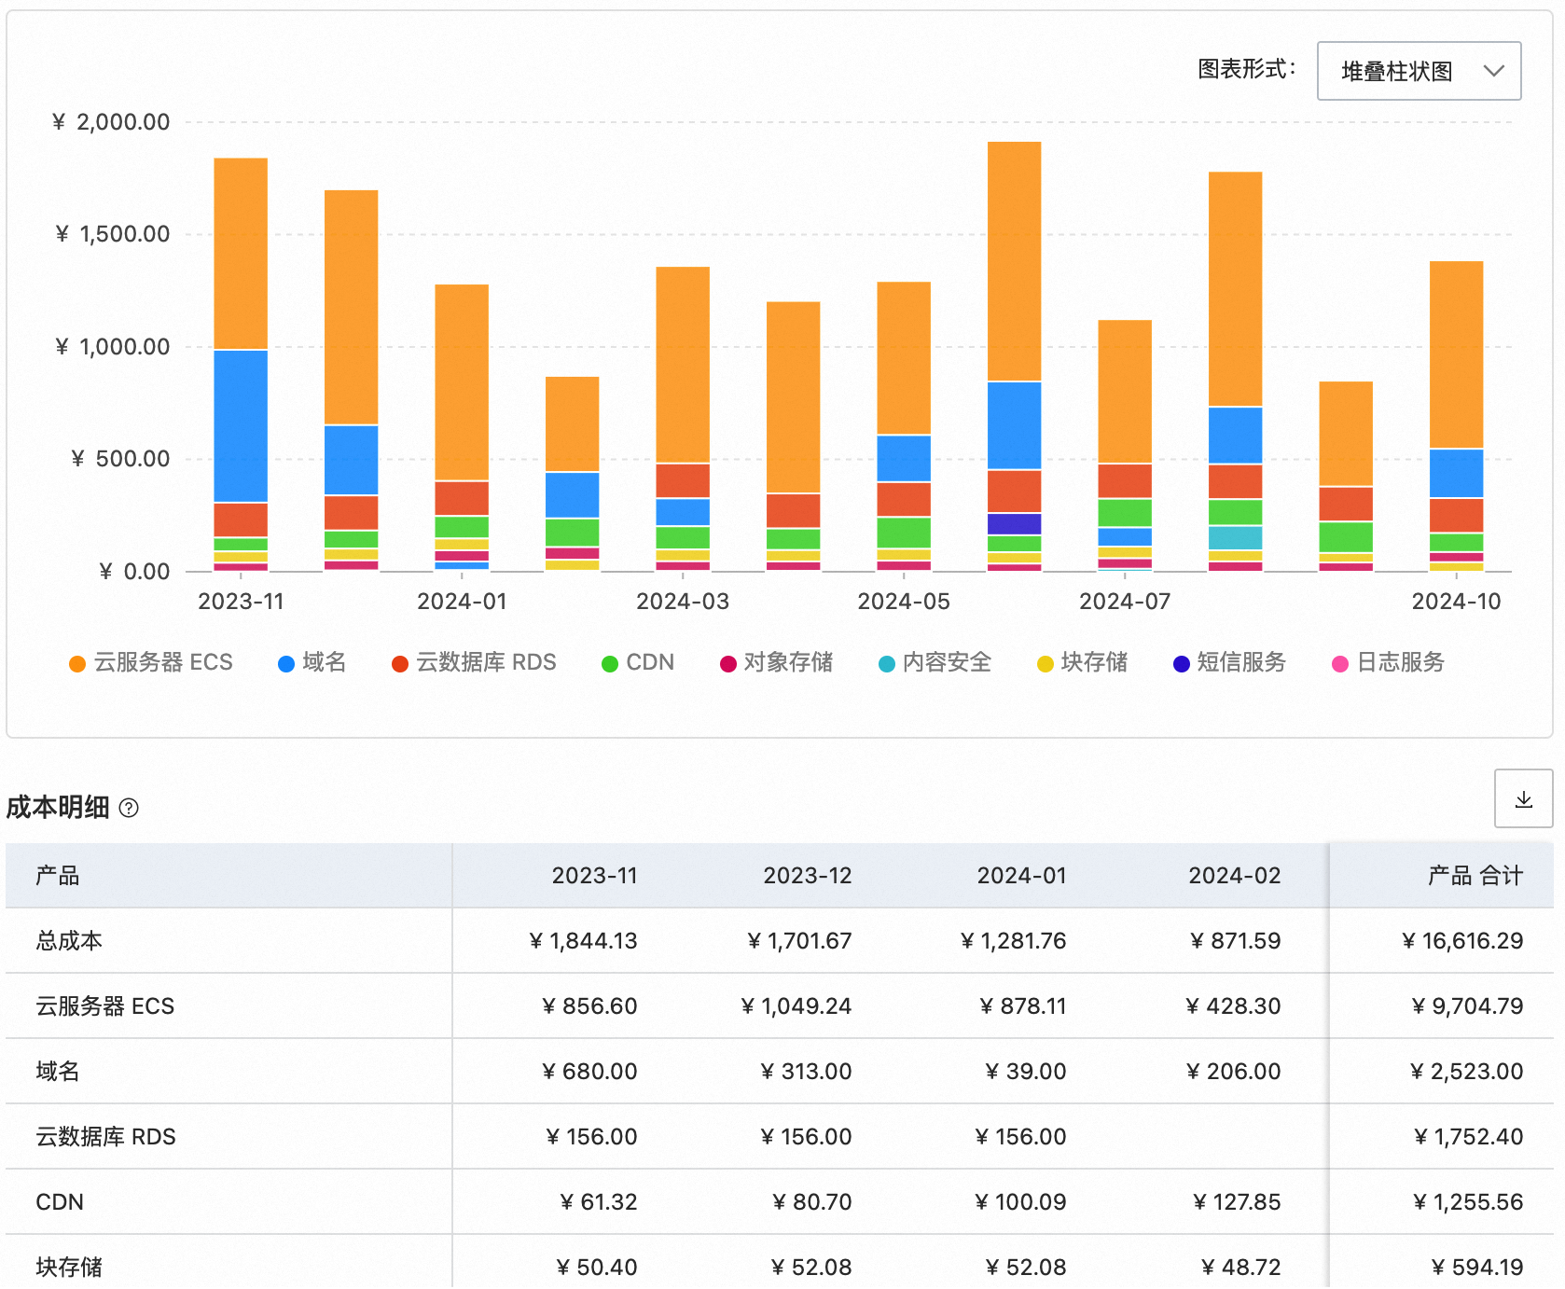Click the ¥ 1,752.40 RDS total cell
Image resolution: width=1565 pixels, height=1289 pixels.
click(x=1468, y=1137)
